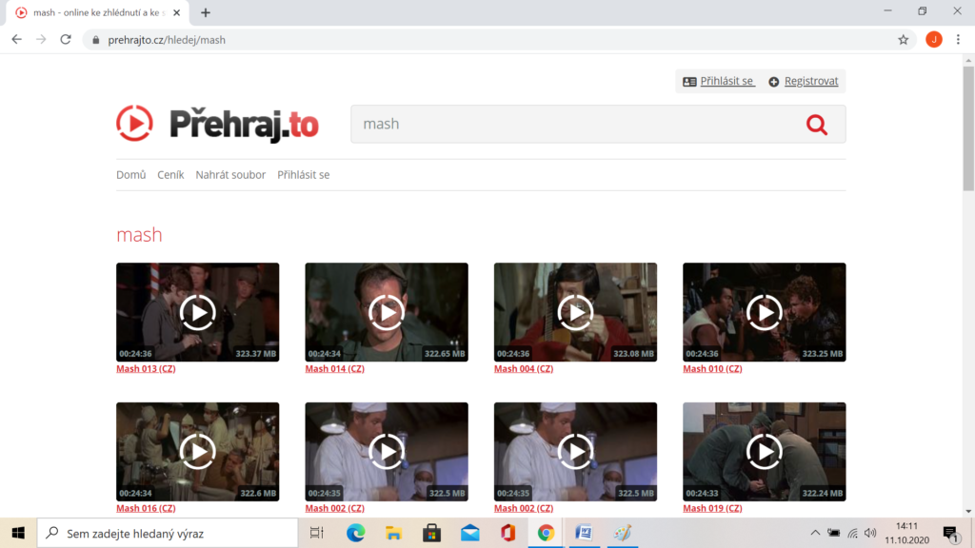Click the Přehraj.to logo play icon
The height and width of the screenshot is (548, 975).
(134, 123)
